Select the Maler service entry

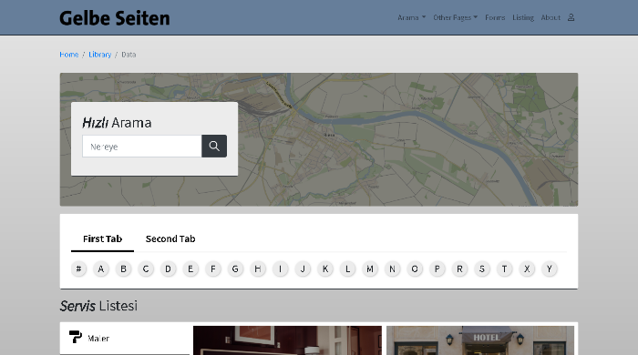pos(125,338)
